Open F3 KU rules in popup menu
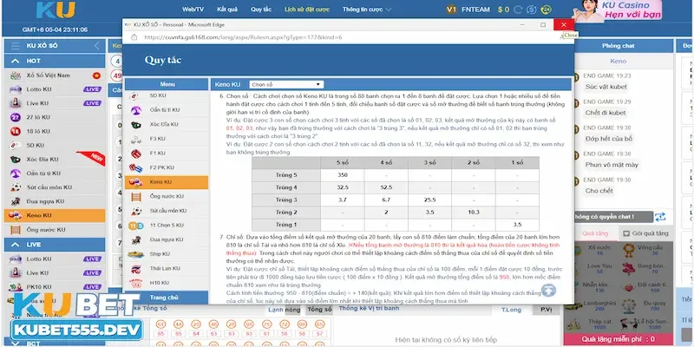Image resolution: width=694 pixels, height=347 pixels. tap(167, 139)
